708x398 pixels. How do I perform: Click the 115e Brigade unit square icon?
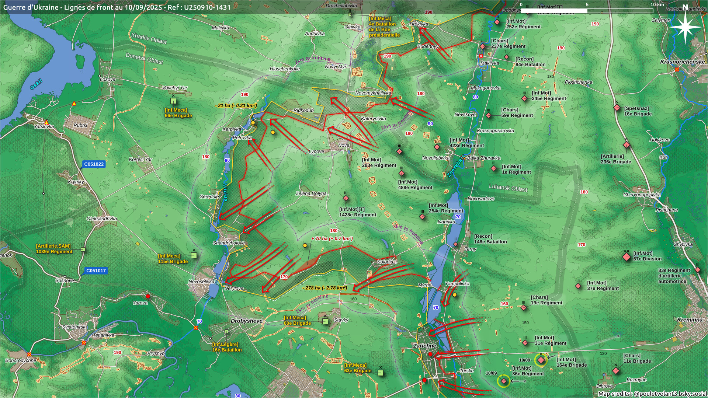pyautogui.click(x=194, y=255)
